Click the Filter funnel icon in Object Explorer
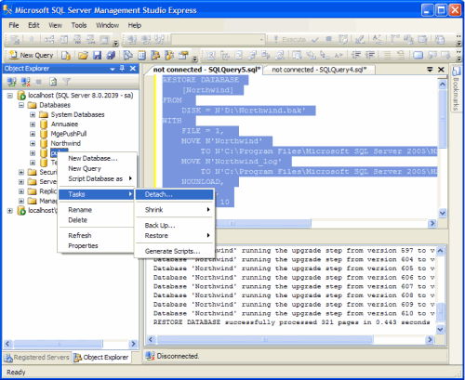Screen dimensions: 465x380 tap(66, 82)
